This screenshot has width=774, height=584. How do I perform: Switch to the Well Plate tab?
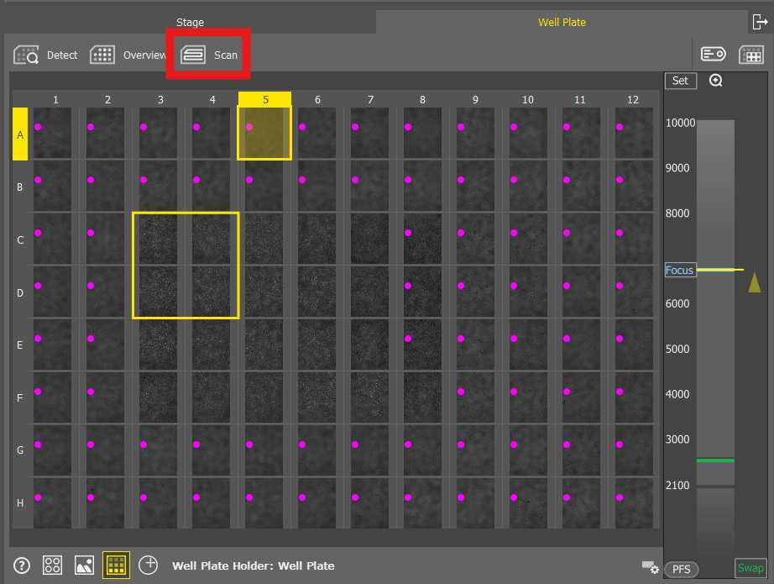(562, 23)
